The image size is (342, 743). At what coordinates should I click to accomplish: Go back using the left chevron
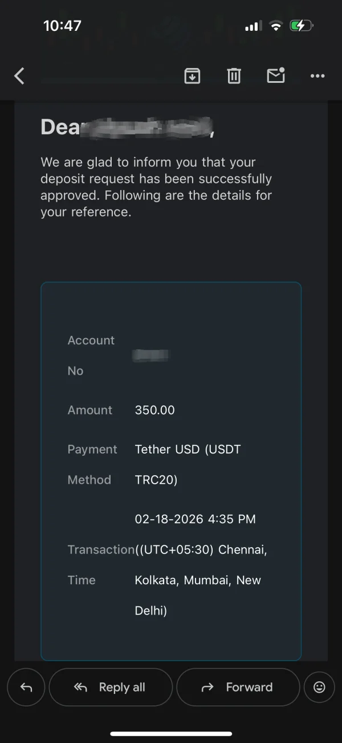[19, 75]
